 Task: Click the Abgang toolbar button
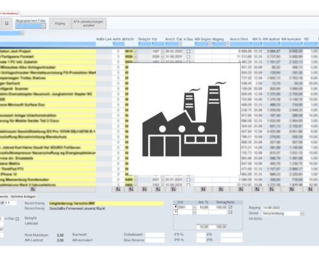point(60,23)
